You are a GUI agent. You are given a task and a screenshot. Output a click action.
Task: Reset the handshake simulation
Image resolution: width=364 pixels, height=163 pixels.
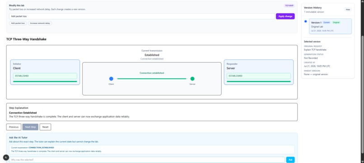pos(45,127)
